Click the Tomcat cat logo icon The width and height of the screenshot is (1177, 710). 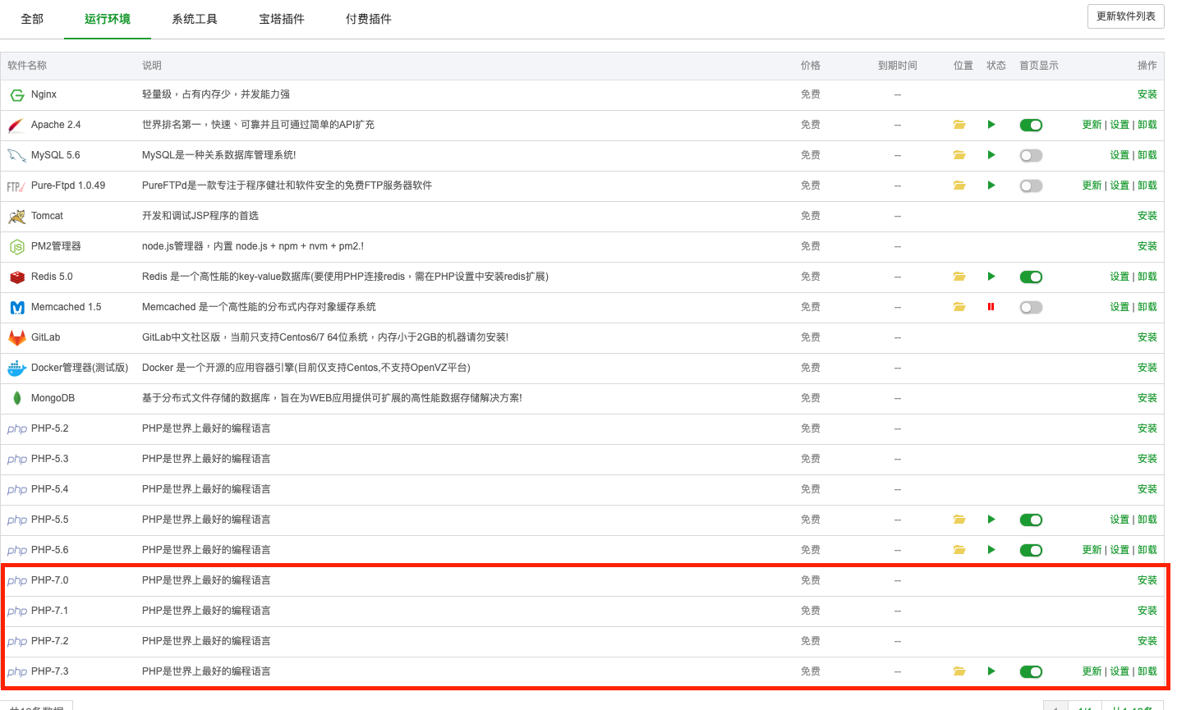pyautogui.click(x=16, y=217)
